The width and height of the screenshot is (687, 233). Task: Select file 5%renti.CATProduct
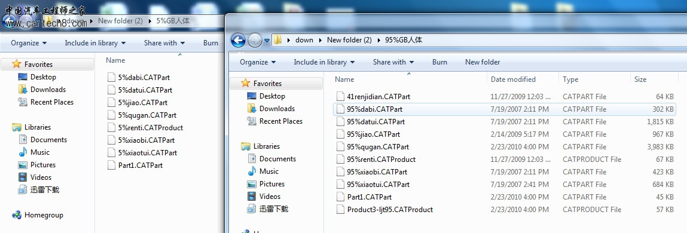150,128
